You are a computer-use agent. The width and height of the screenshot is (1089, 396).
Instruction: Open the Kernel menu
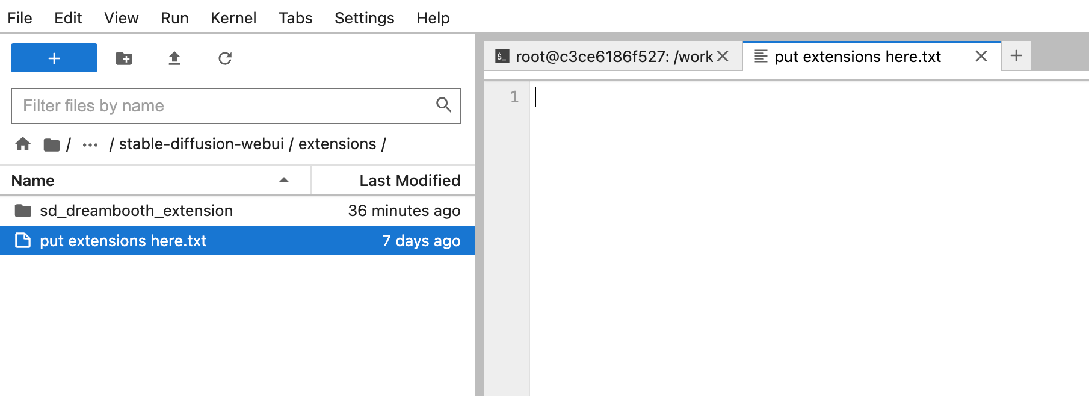pyautogui.click(x=233, y=18)
